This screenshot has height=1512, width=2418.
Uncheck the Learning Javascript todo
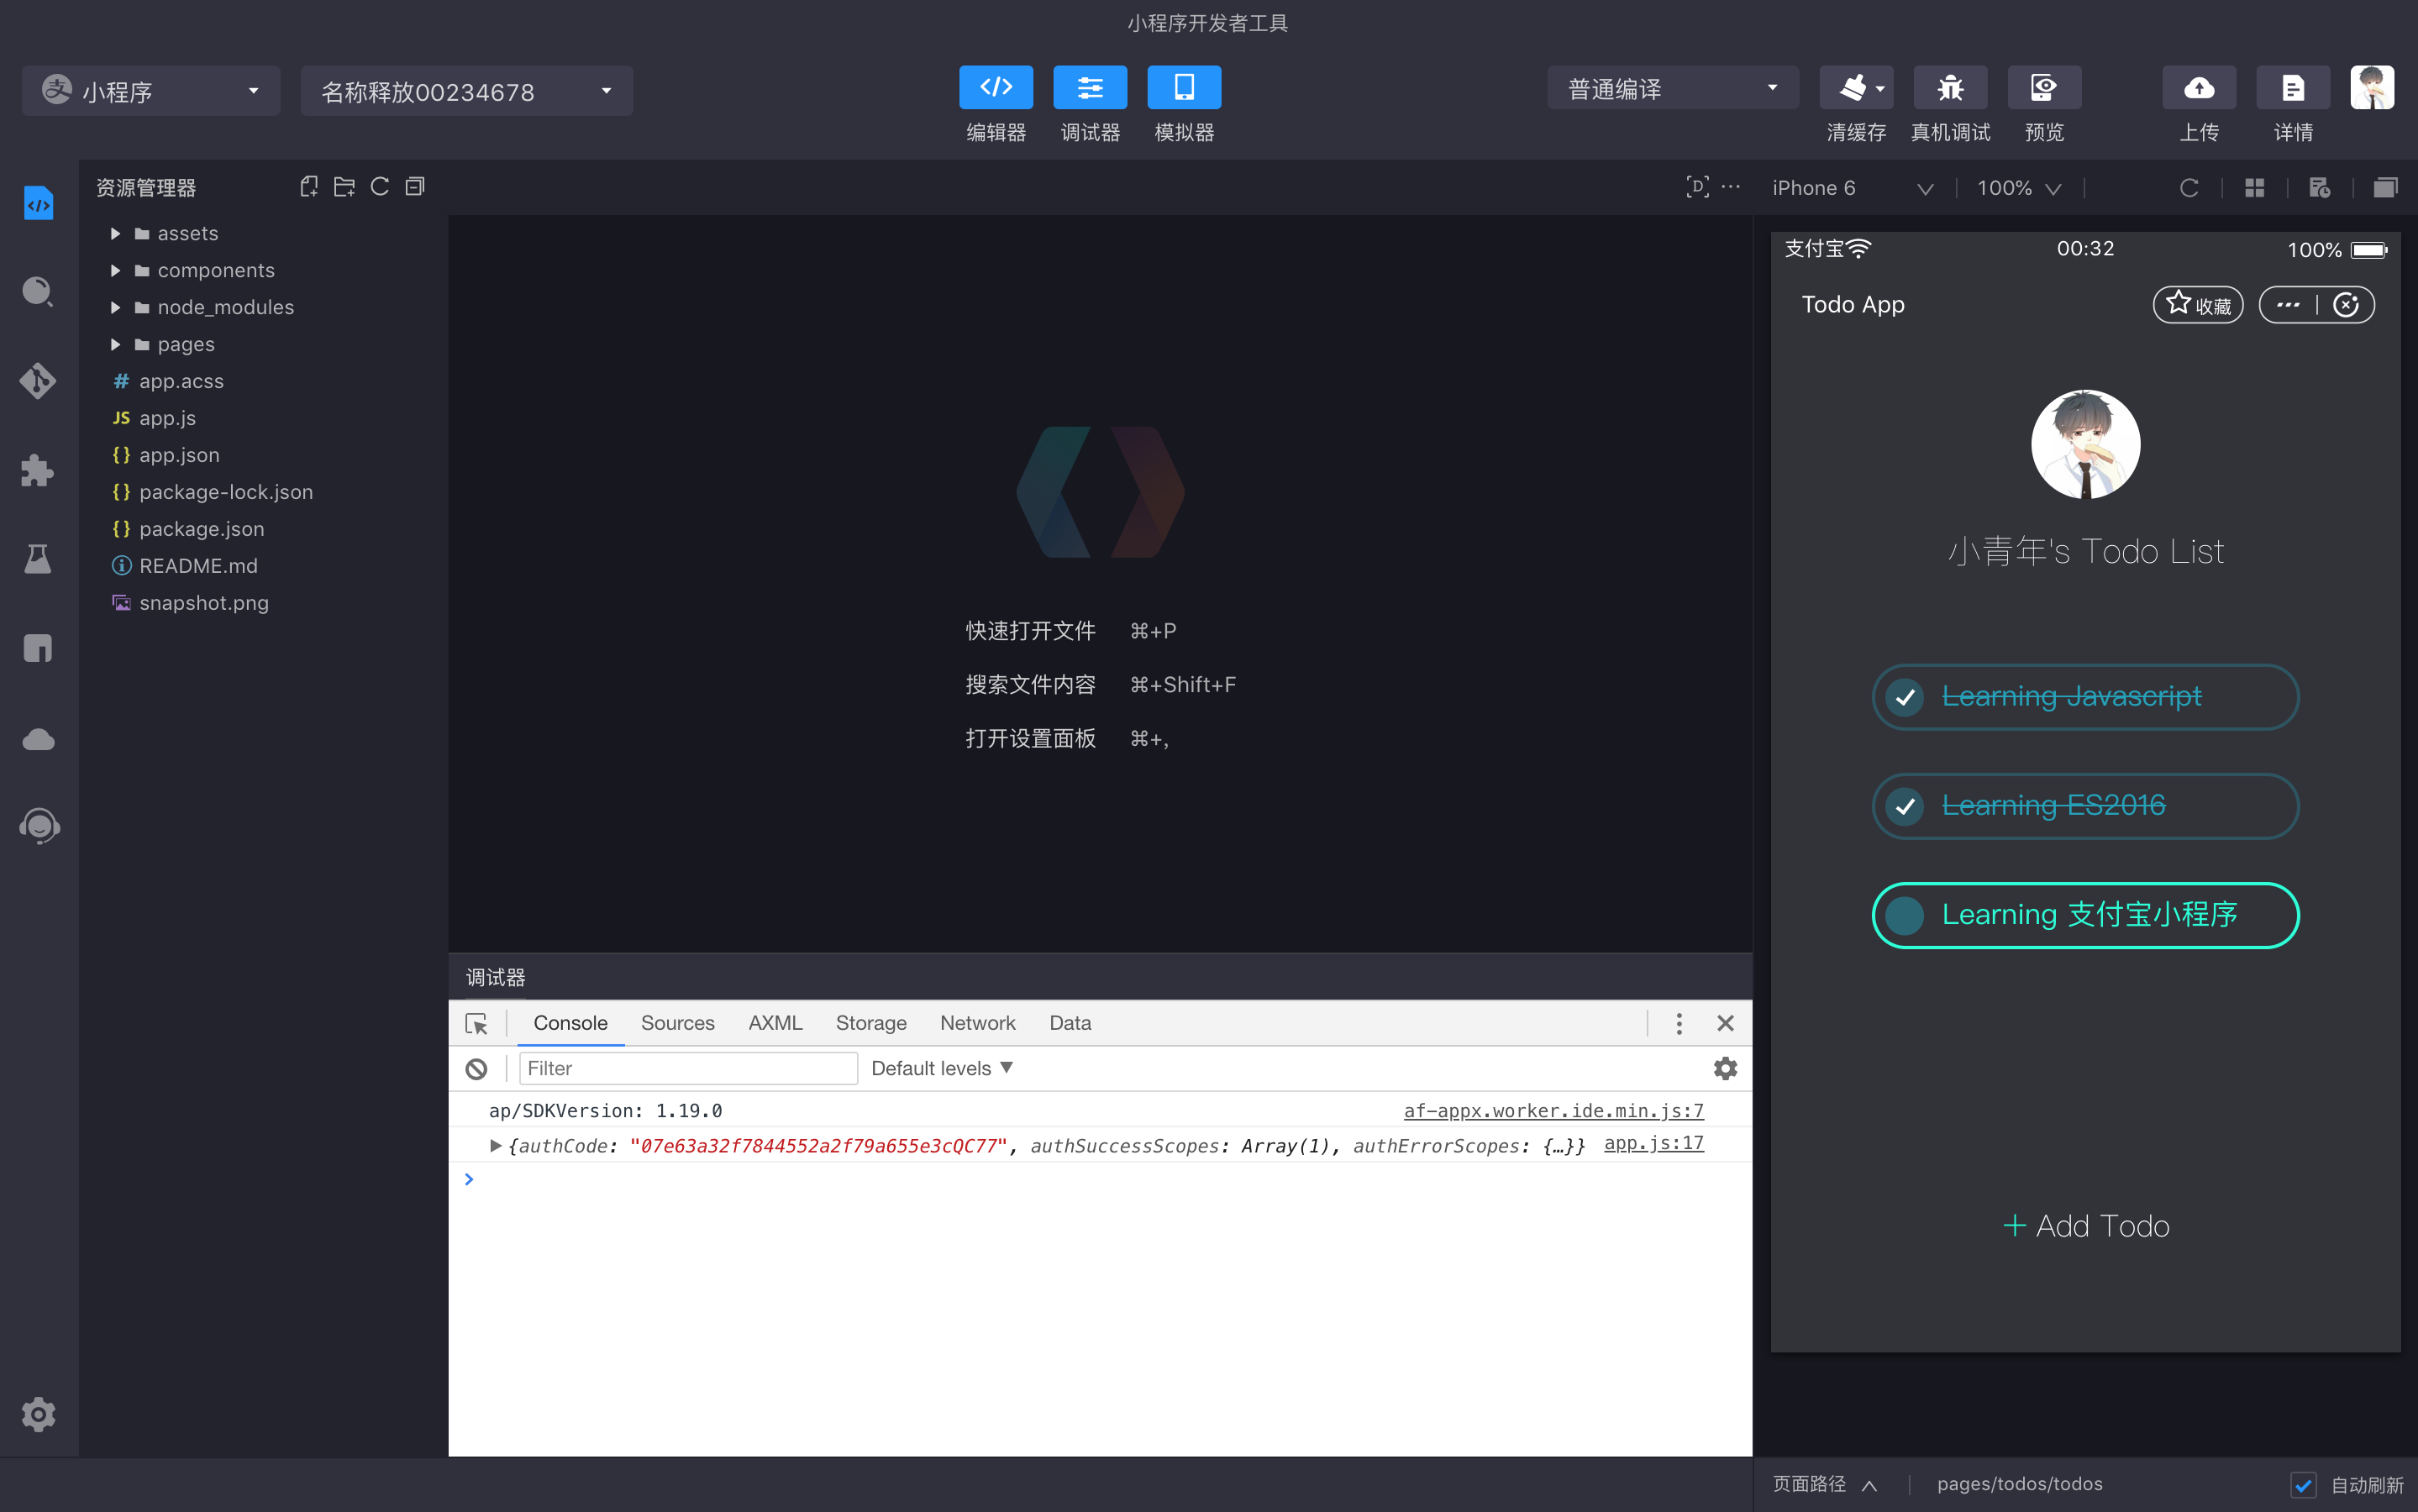click(x=1905, y=697)
